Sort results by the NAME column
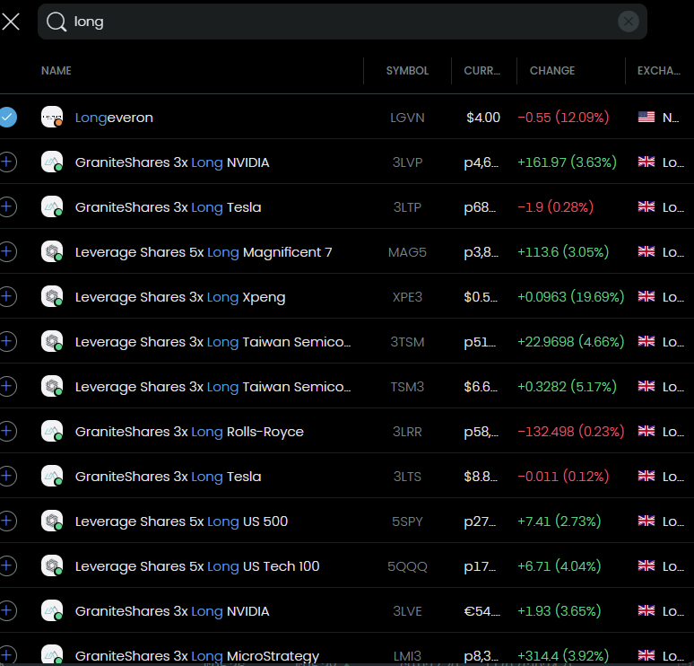 tap(56, 71)
